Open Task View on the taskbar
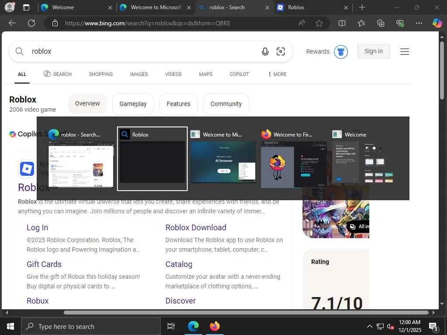This screenshot has width=447, height=335. pyautogui.click(x=171, y=326)
